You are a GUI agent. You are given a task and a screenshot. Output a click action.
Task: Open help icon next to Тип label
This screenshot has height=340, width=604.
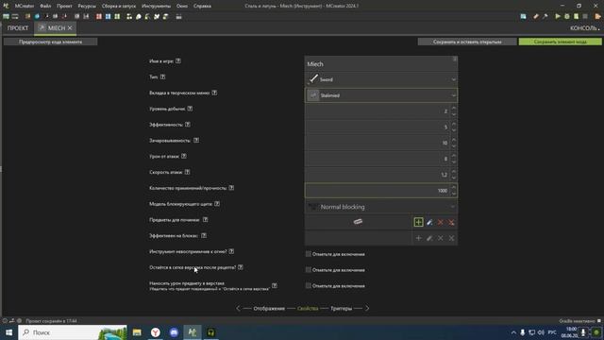(162, 76)
